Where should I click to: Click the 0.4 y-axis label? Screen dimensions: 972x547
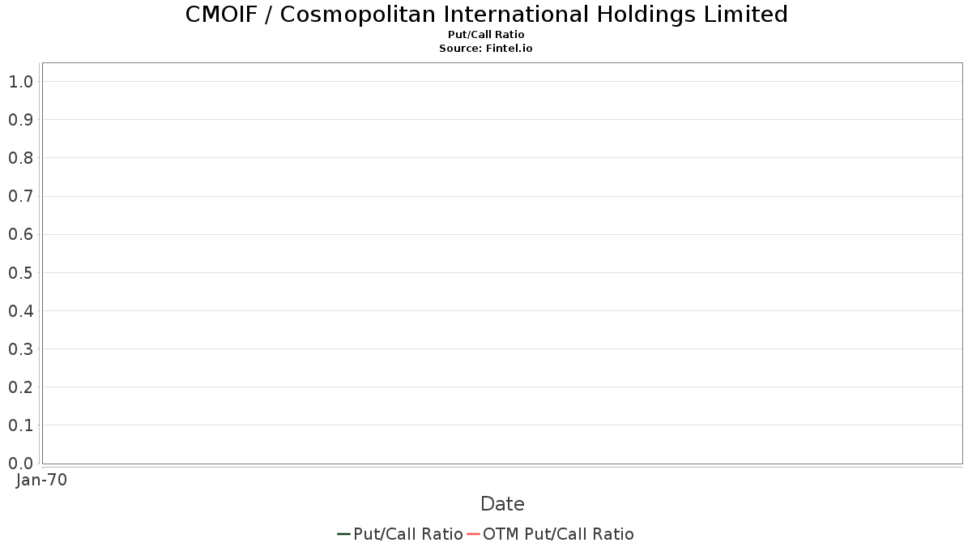20,310
